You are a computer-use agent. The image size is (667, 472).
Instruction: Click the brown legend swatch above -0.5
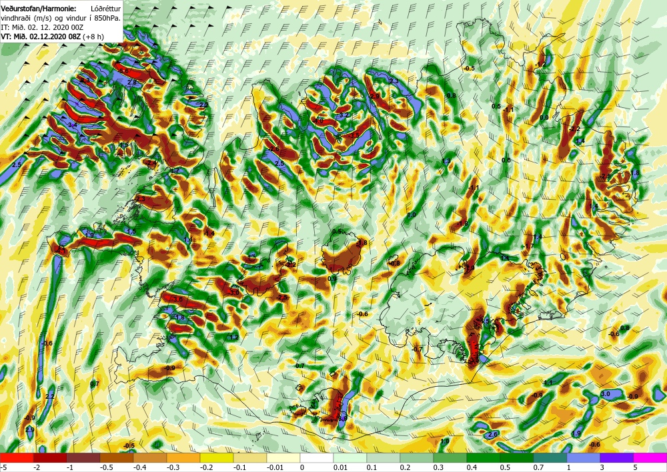pos(117,458)
